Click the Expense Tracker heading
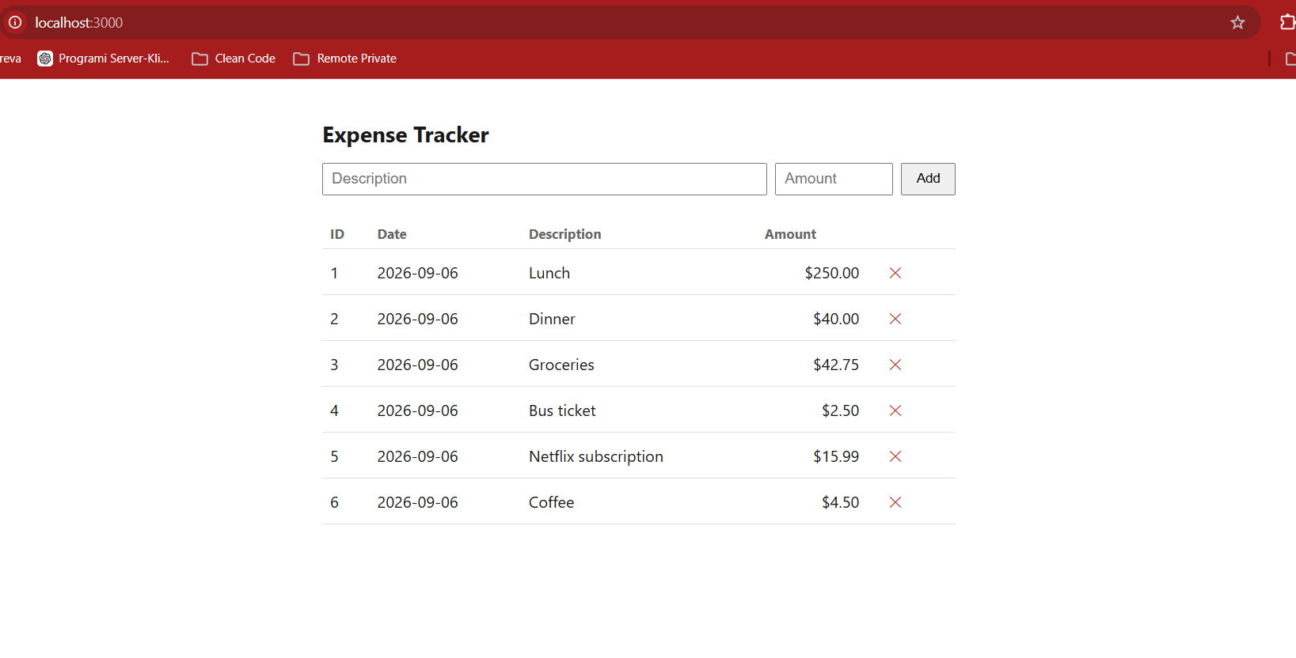This screenshot has width=1296, height=658. point(405,135)
